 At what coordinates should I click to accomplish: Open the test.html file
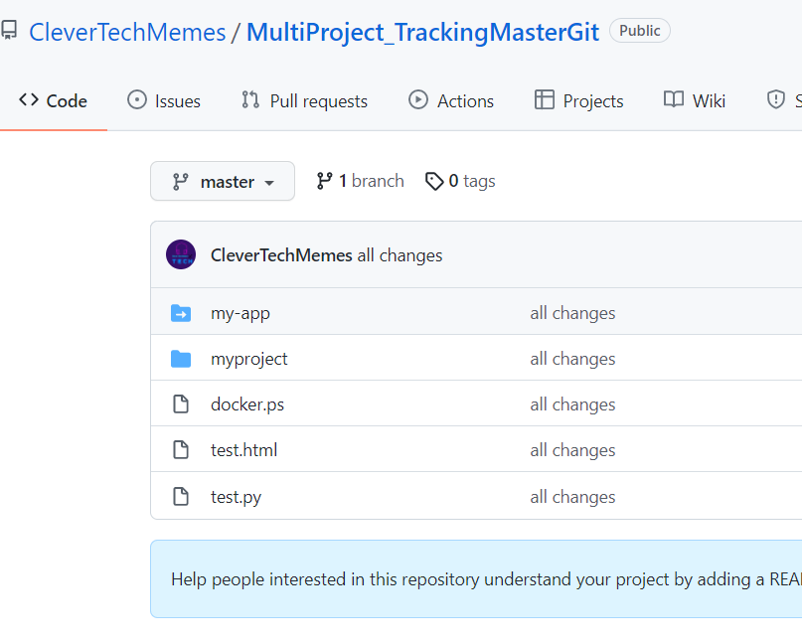click(243, 450)
